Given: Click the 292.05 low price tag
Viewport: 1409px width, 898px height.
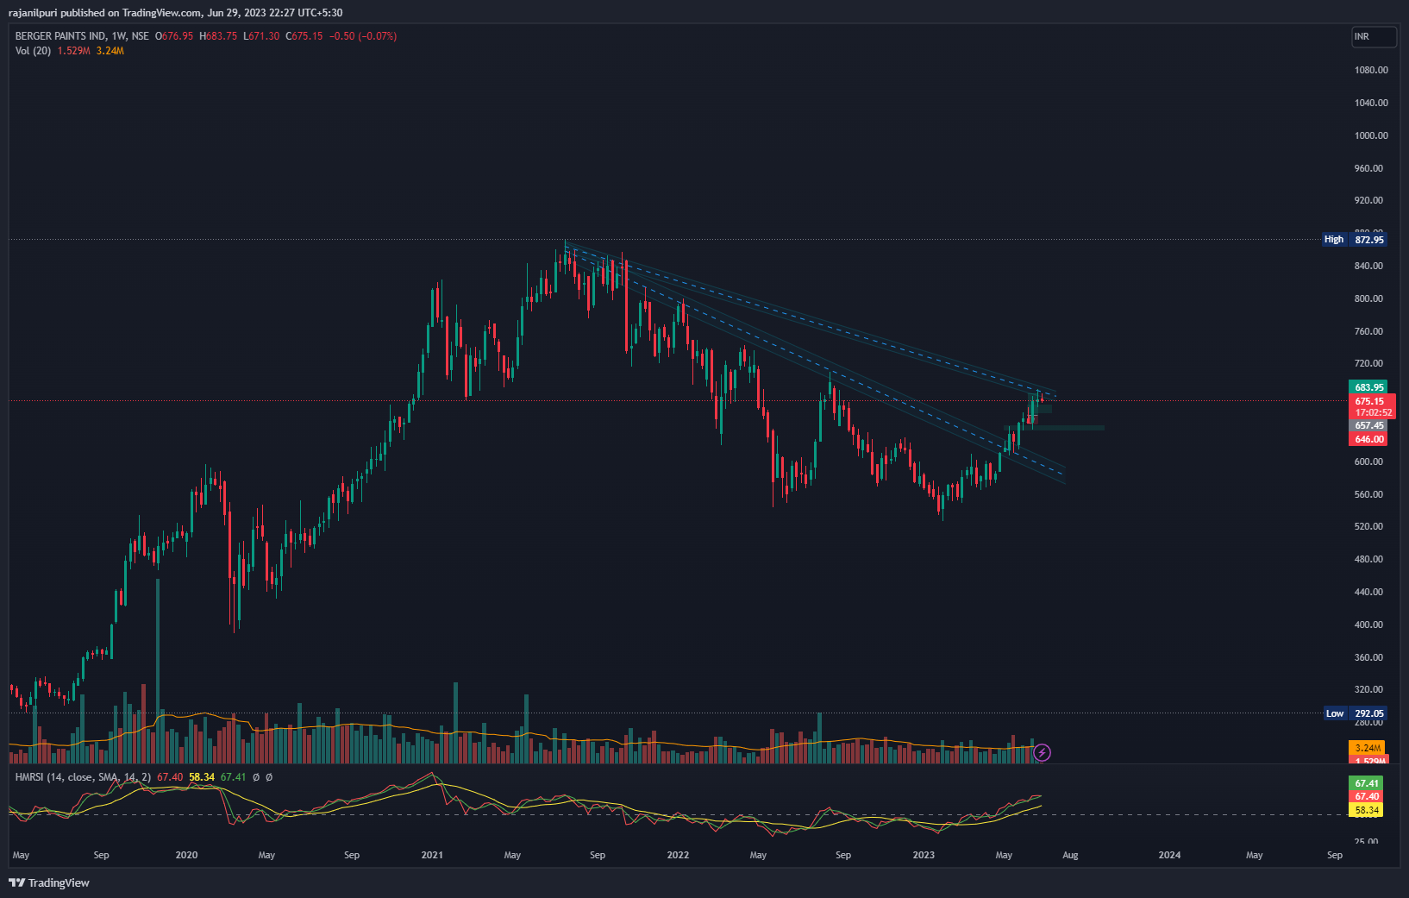Looking at the screenshot, I should [1369, 713].
